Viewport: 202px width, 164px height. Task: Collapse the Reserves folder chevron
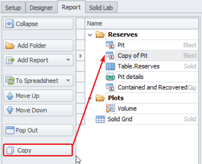click(x=90, y=35)
